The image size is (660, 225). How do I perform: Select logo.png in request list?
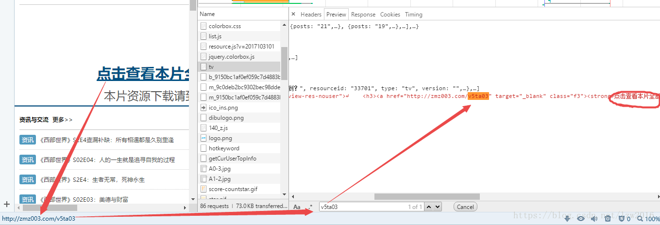[x=240, y=138]
